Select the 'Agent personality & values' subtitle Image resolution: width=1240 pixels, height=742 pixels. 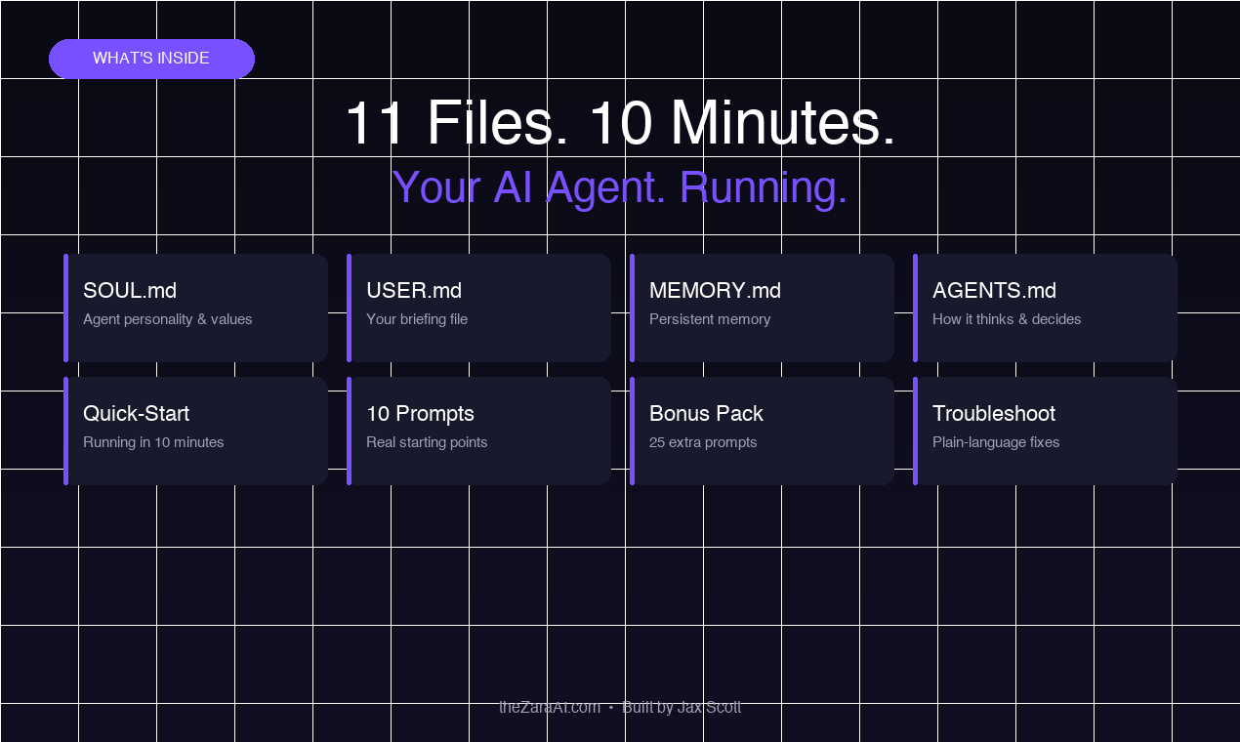pos(167,319)
